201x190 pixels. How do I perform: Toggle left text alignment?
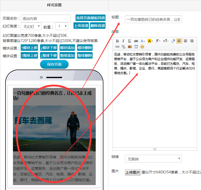coord(179,41)
